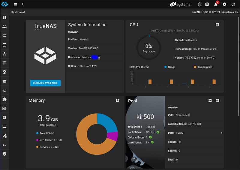Screen dimensions: 240x170
Task: Click the Path /mnt/kir500 text
Action: click(x=179, y=115)
